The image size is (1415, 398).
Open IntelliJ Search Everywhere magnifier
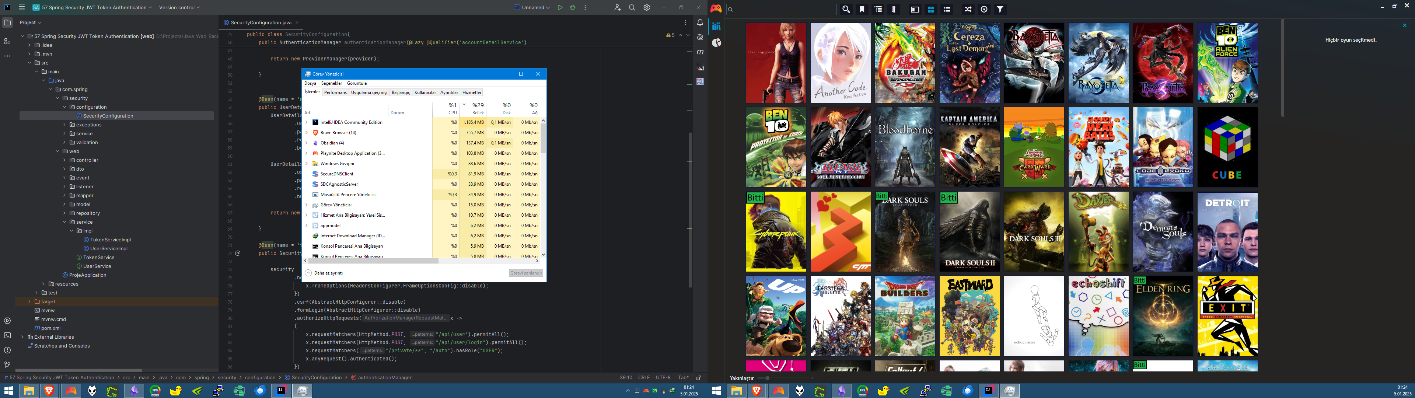[x=632, y=8]
